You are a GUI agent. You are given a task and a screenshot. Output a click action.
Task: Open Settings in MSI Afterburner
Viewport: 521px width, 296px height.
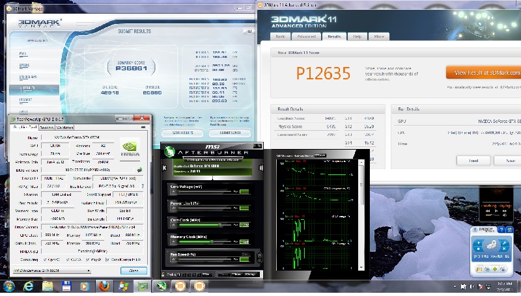pyautogui.click(x=250, y=275)
